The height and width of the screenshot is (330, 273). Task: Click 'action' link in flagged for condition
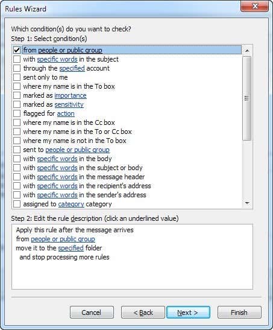click(x=66, y=113)
